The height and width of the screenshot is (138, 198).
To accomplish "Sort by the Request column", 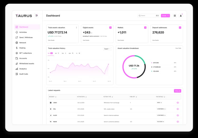I will [x=53, y=97].
